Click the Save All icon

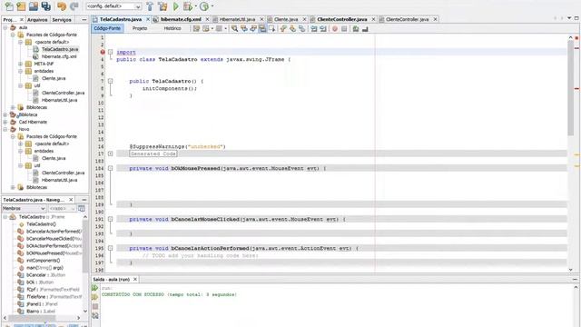click(46, 6)
